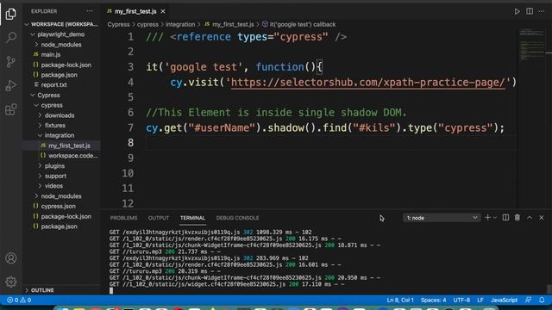Click the code minimap preview
The width and height of the screenshot is (552, 310).
(x=531, y=44)
